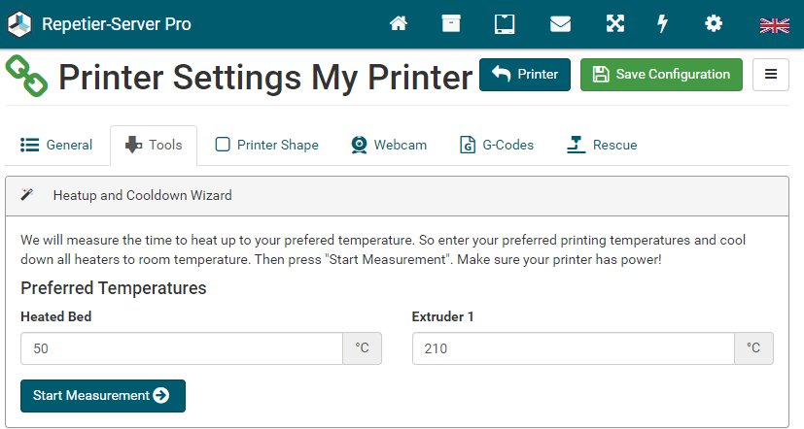Select the Tools tab
The image size is (804, 429).
tap(154, 146)
